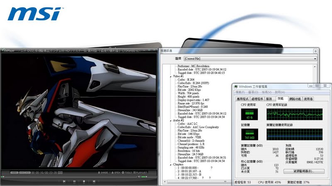This screenshot has width=332, height=186.
Task: Select 'Bit rate mode : VBR' row
Action: 189,137
